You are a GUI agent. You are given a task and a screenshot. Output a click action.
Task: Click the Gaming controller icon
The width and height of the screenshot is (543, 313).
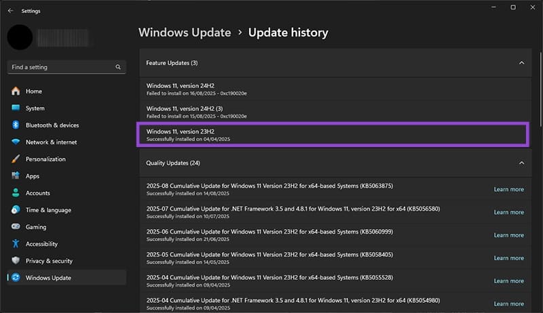16,226
